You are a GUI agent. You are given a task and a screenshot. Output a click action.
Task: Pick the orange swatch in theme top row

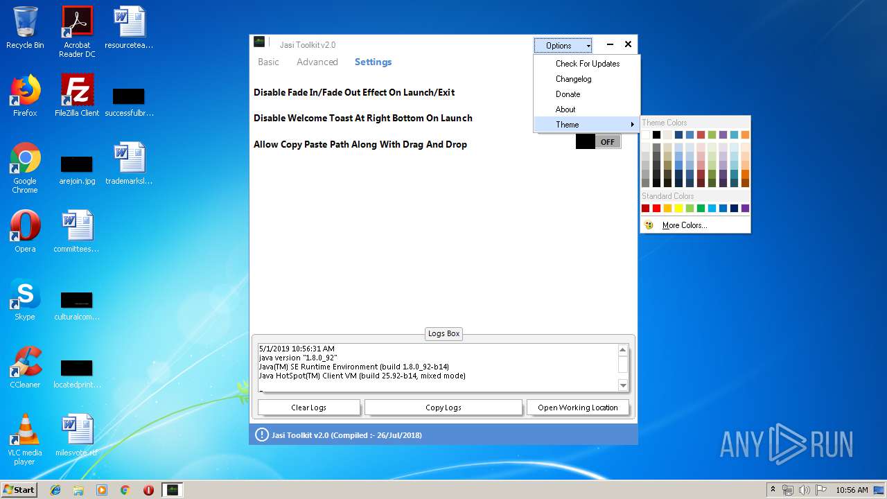745,134
